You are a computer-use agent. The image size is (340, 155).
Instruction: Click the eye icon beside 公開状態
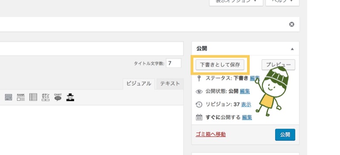tap(199, 92)
